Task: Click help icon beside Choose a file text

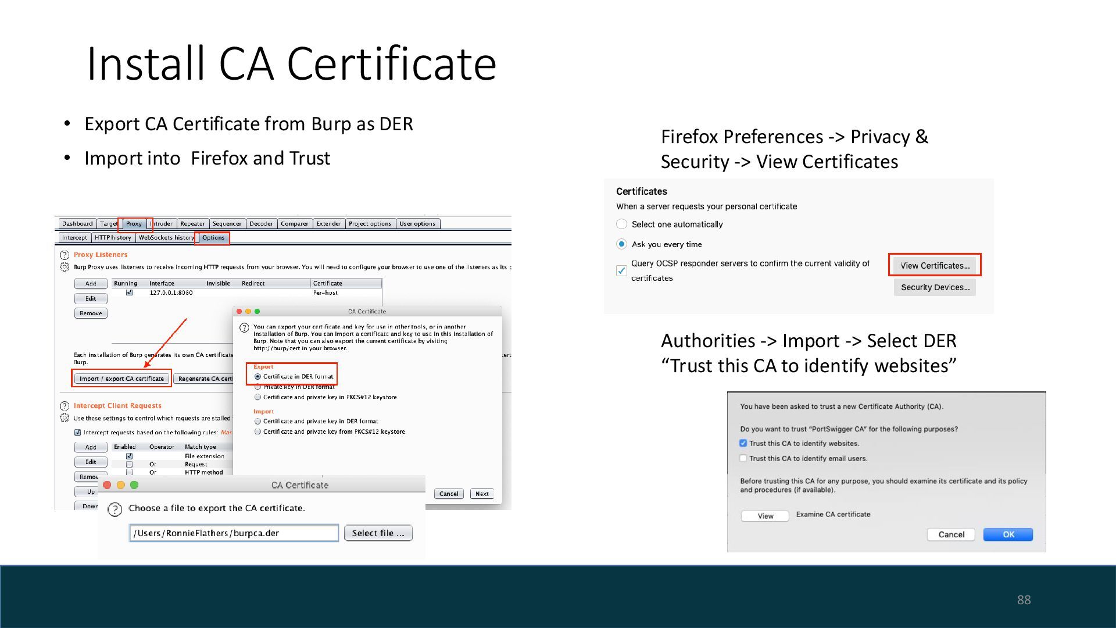Action: point(115,509)
